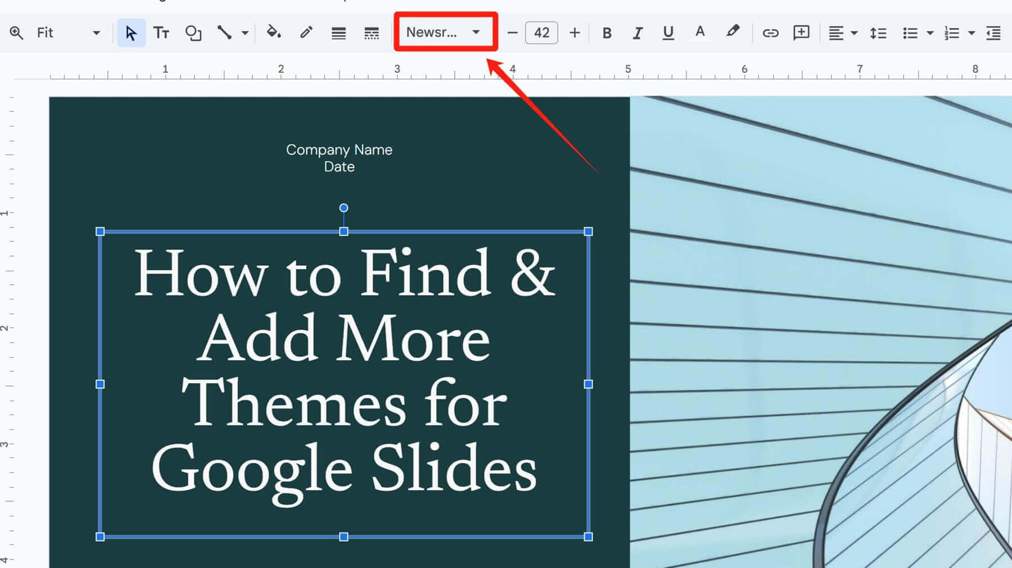Screen dimensions: 1012x568
Task: Expand the bulleted list options arrow
Action: tap(930, 33)
